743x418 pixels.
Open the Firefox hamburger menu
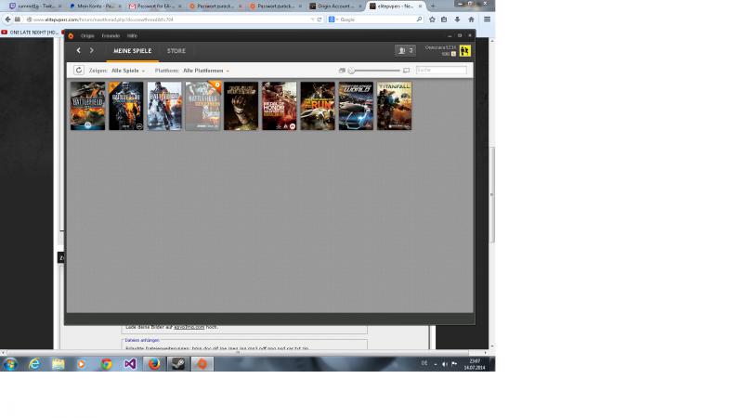click(487, 19)
